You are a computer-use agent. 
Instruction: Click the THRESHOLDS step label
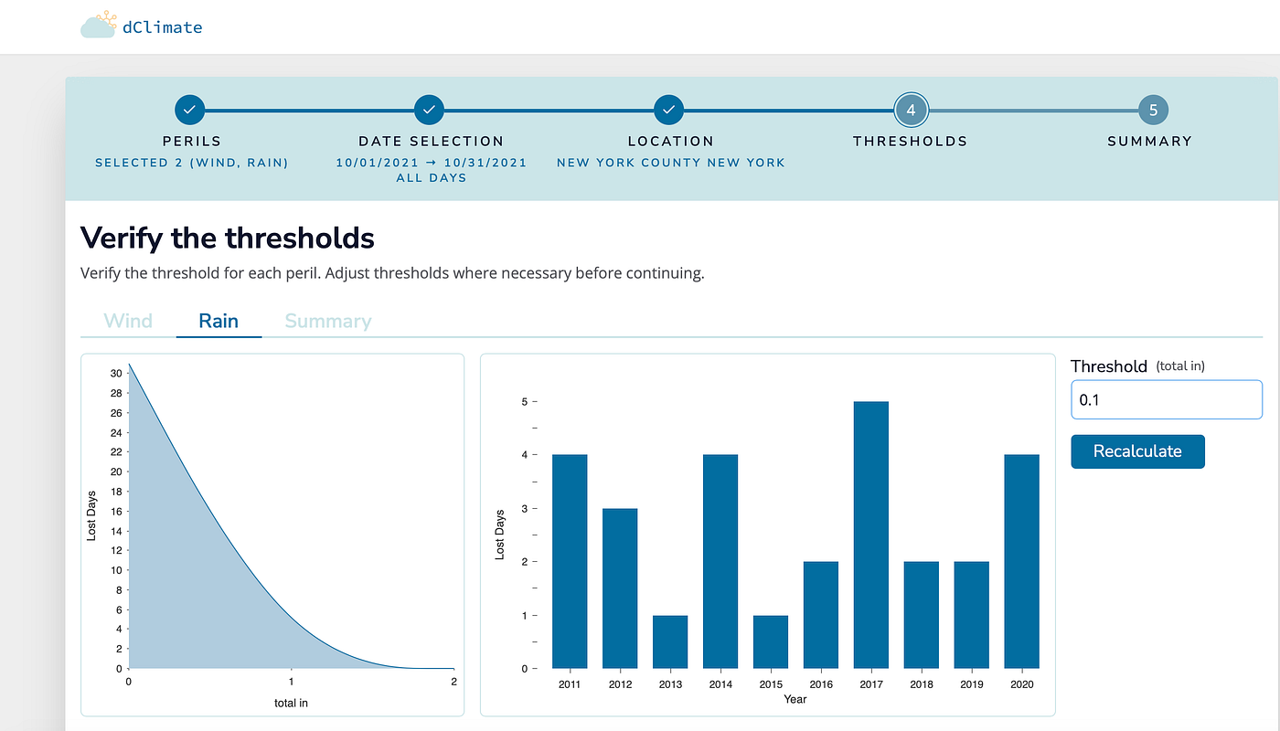(x=910, y=142)
